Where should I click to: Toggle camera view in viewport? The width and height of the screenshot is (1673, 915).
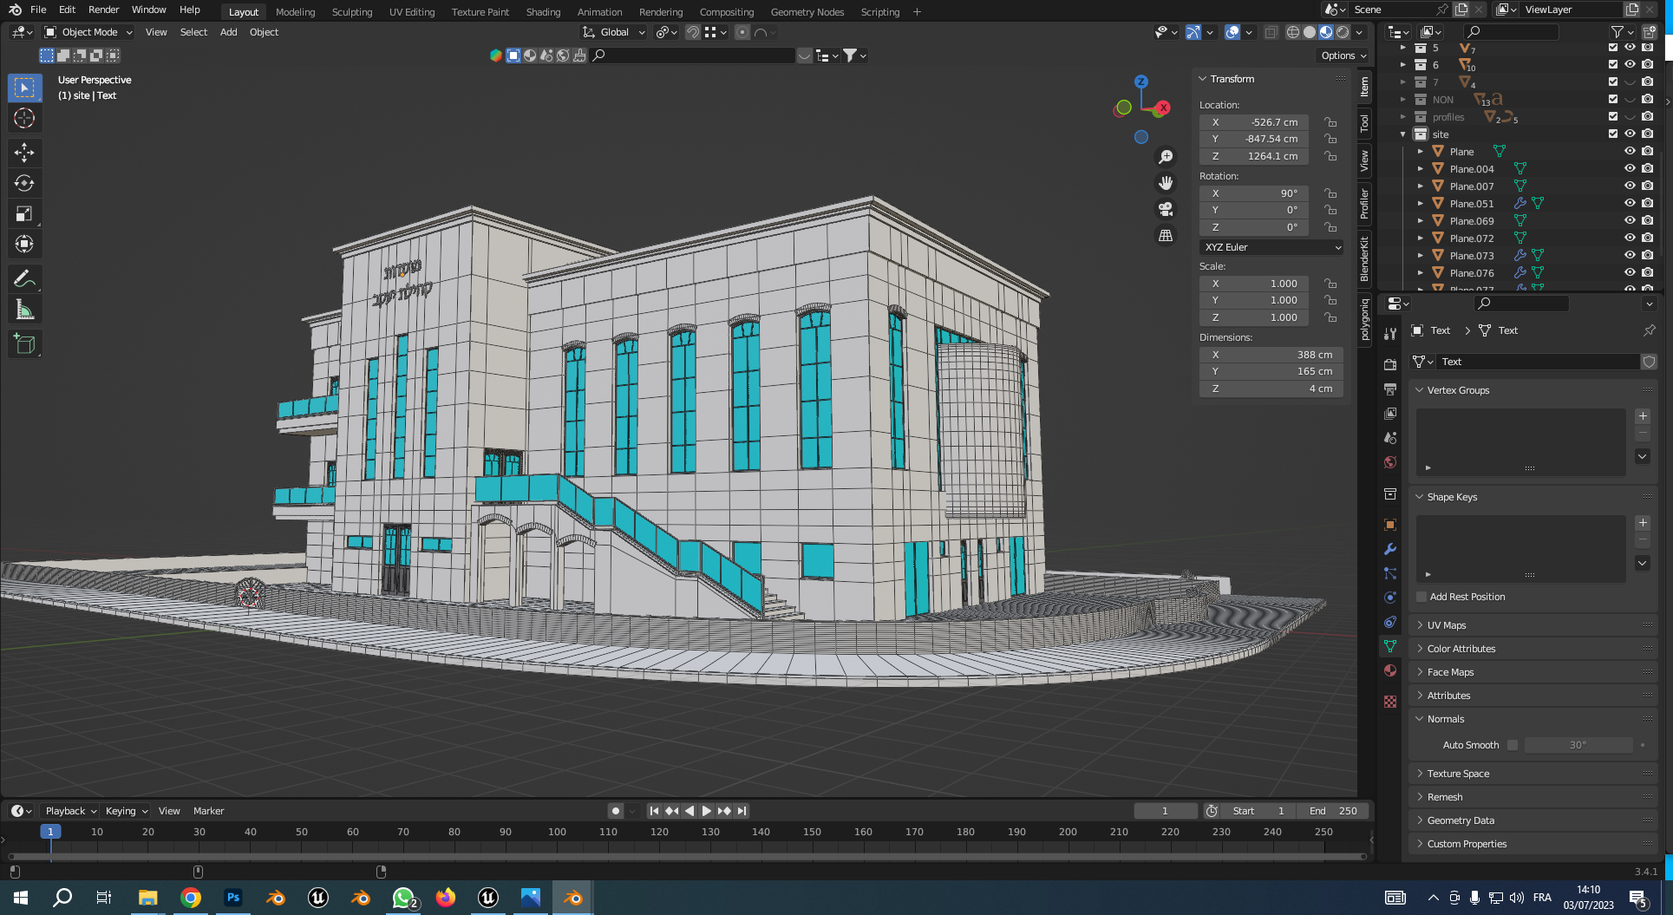1166,209
